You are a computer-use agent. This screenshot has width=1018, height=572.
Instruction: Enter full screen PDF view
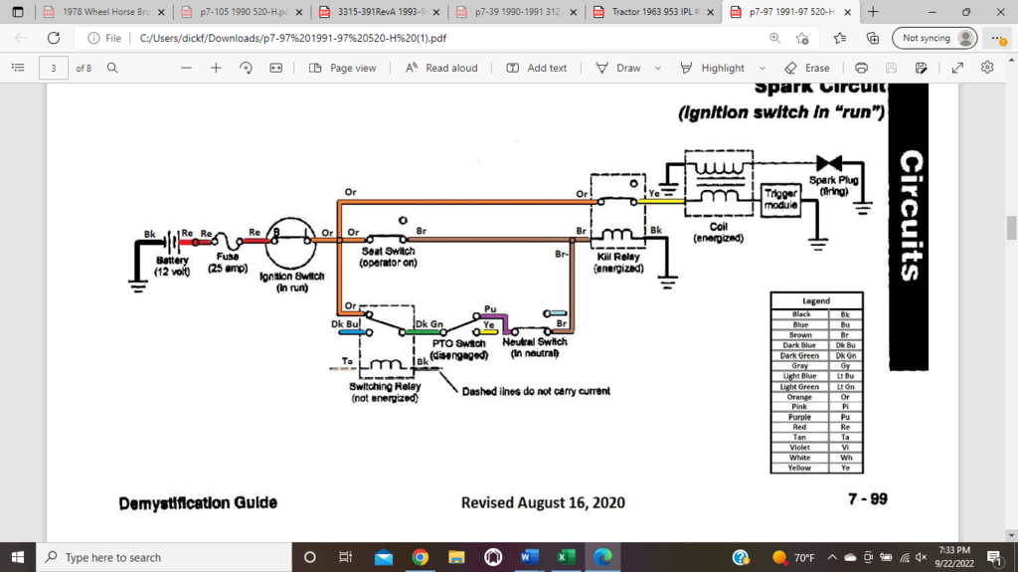[957, 68]
